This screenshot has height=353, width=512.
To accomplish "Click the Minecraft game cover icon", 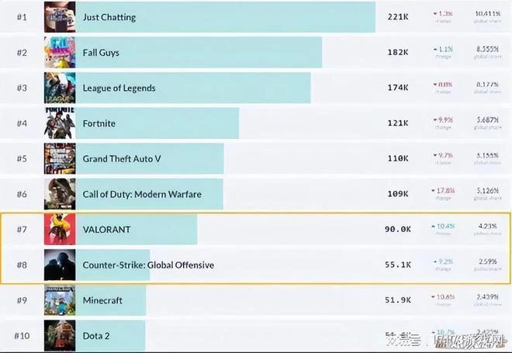I will click(x=60, y=300).
